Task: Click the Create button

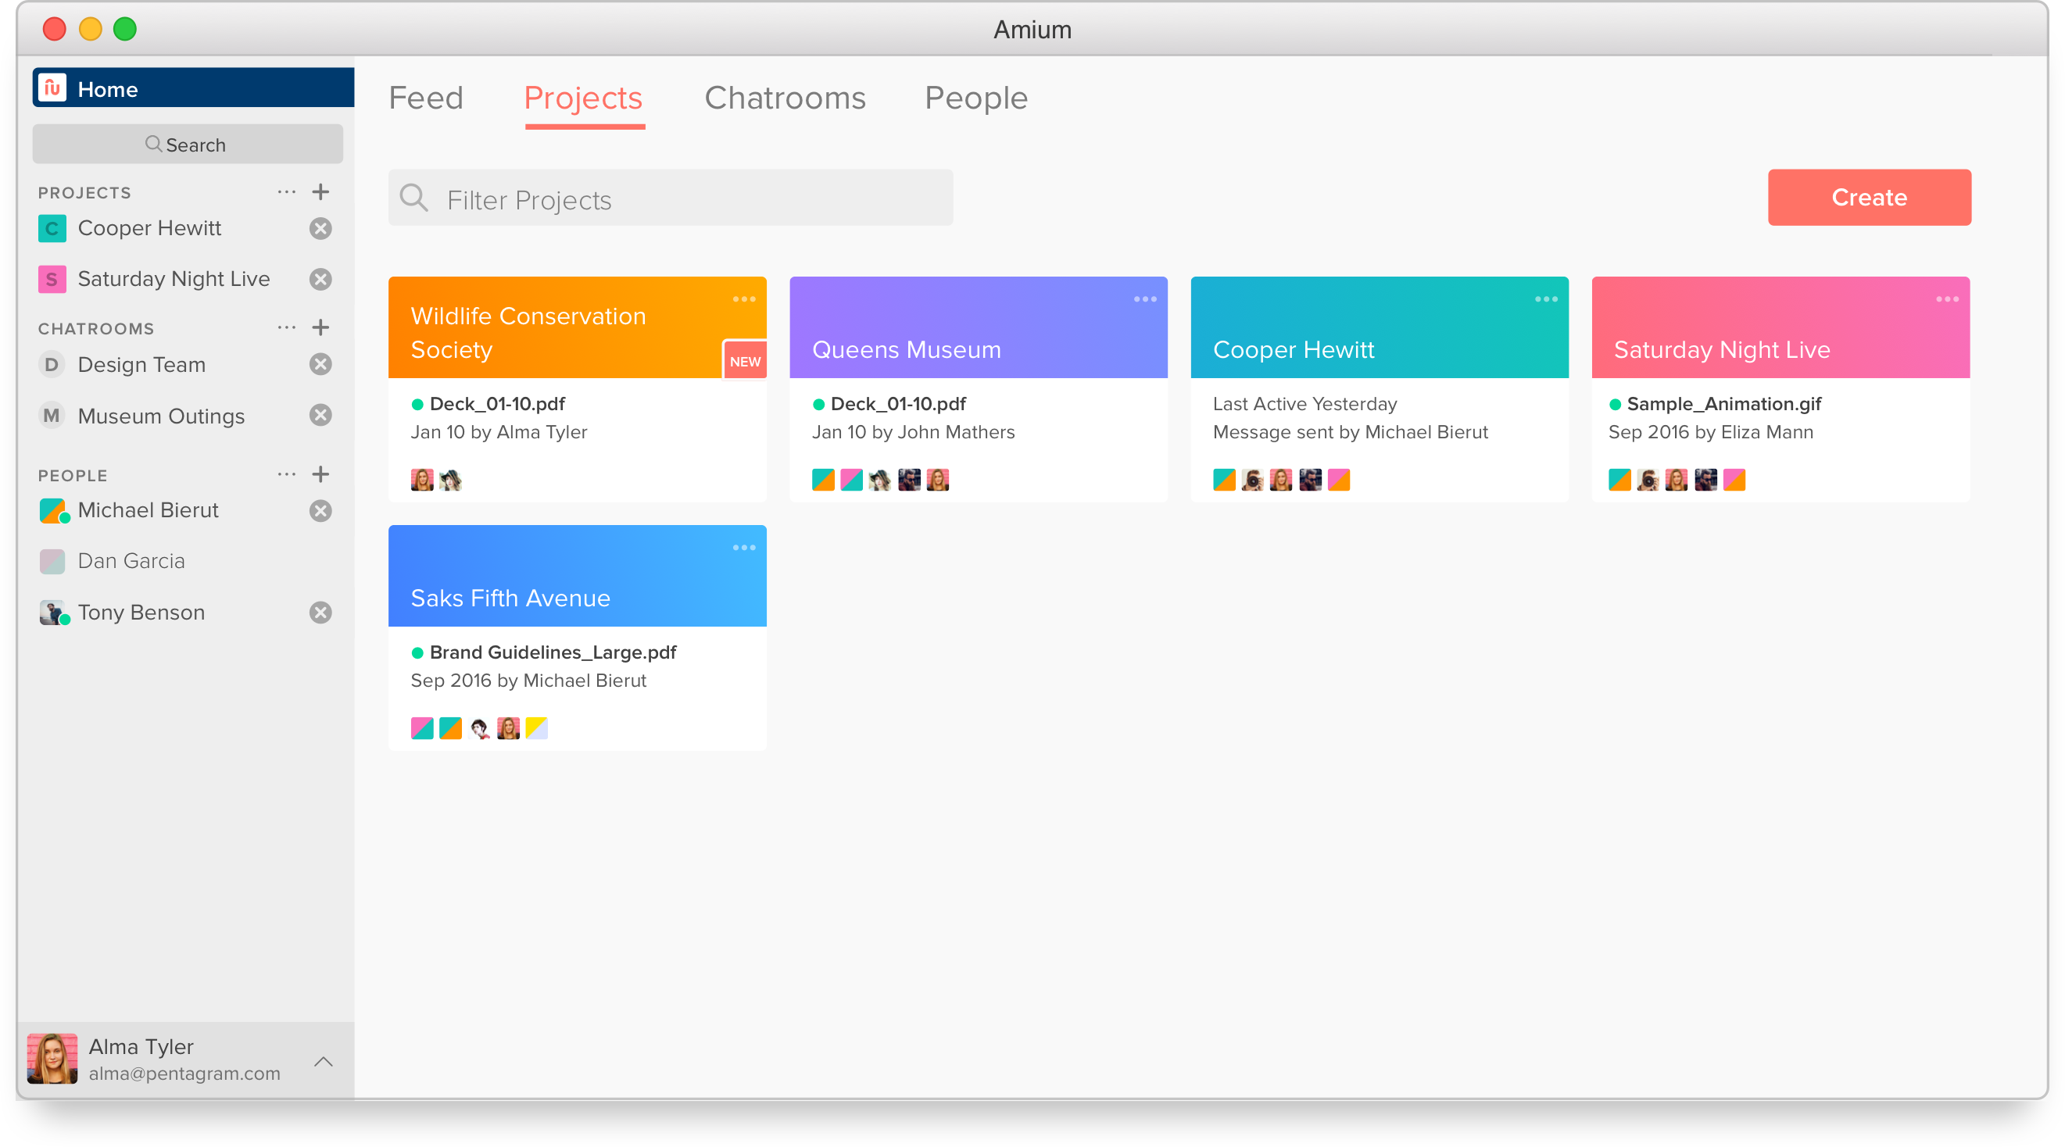Action: (1869, 197)
